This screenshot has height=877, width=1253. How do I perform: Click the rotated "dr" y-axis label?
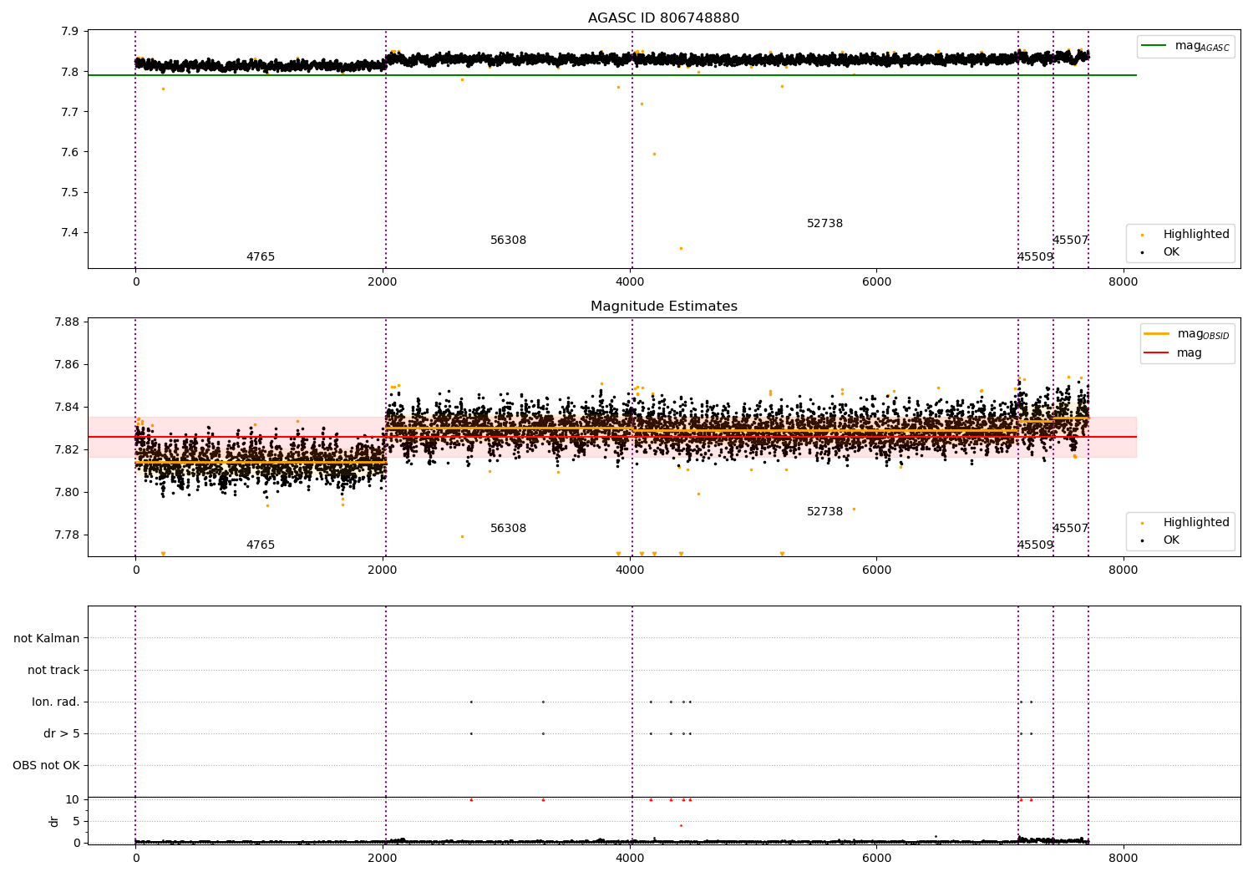pos(54,821)
